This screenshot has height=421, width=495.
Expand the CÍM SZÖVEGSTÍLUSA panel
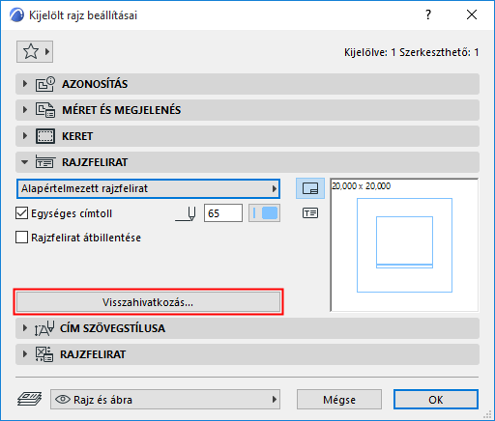click(x=247, y=328)
